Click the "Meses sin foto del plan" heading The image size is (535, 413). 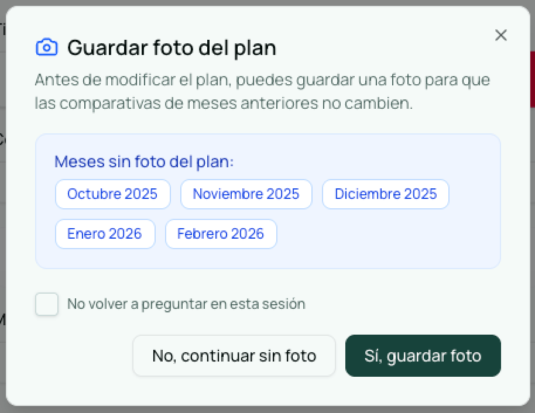point(145,161)
